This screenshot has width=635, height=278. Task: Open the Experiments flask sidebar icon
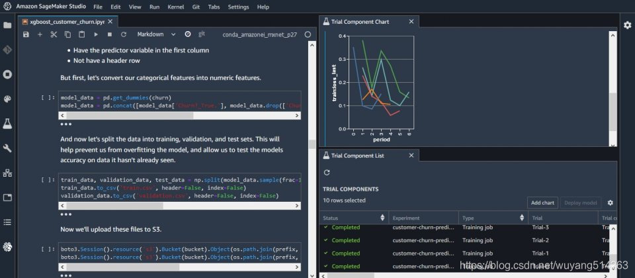coord(7,124)
